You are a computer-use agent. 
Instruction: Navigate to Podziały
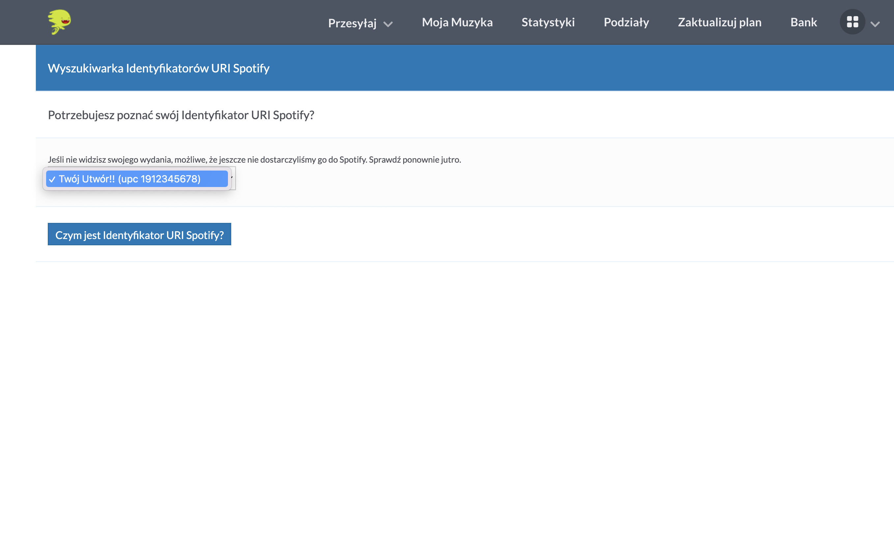[x=626, y=22]
